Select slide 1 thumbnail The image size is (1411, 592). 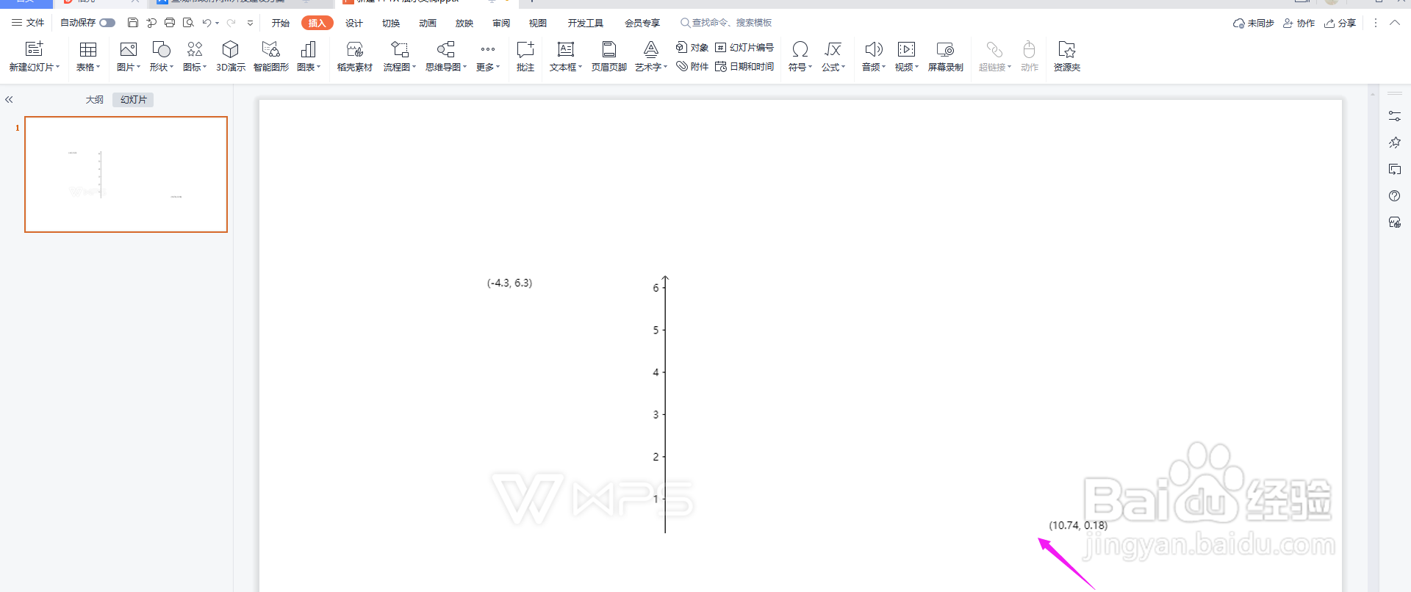click(x=126, y=174)
